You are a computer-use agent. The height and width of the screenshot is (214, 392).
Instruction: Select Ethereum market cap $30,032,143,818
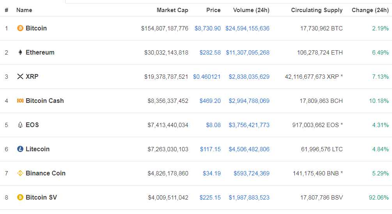[166, 53]
